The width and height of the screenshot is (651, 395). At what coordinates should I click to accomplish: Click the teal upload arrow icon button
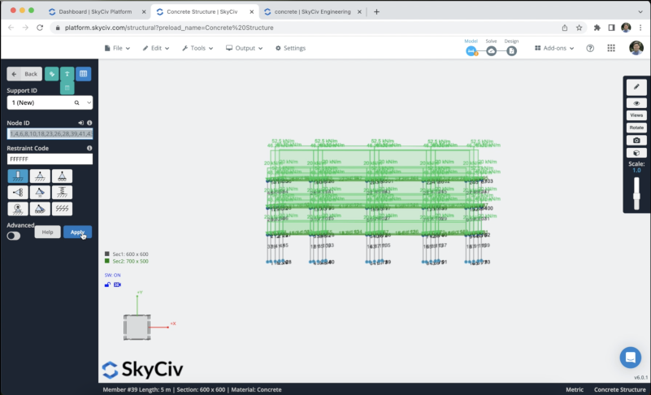click(x=67, y=73)
